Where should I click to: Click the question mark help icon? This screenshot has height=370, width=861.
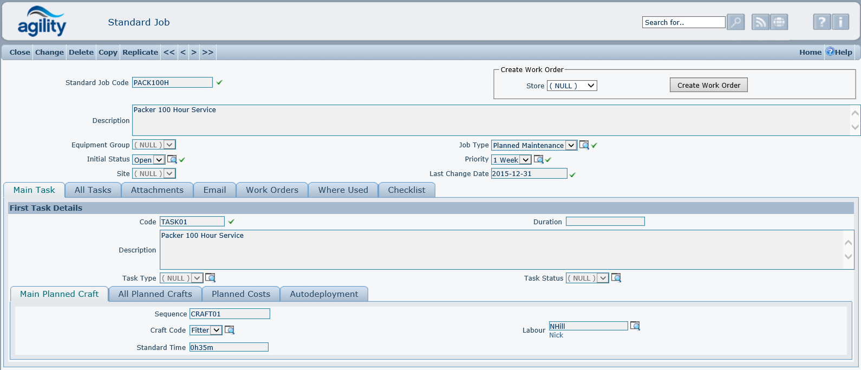pos(821,22)
